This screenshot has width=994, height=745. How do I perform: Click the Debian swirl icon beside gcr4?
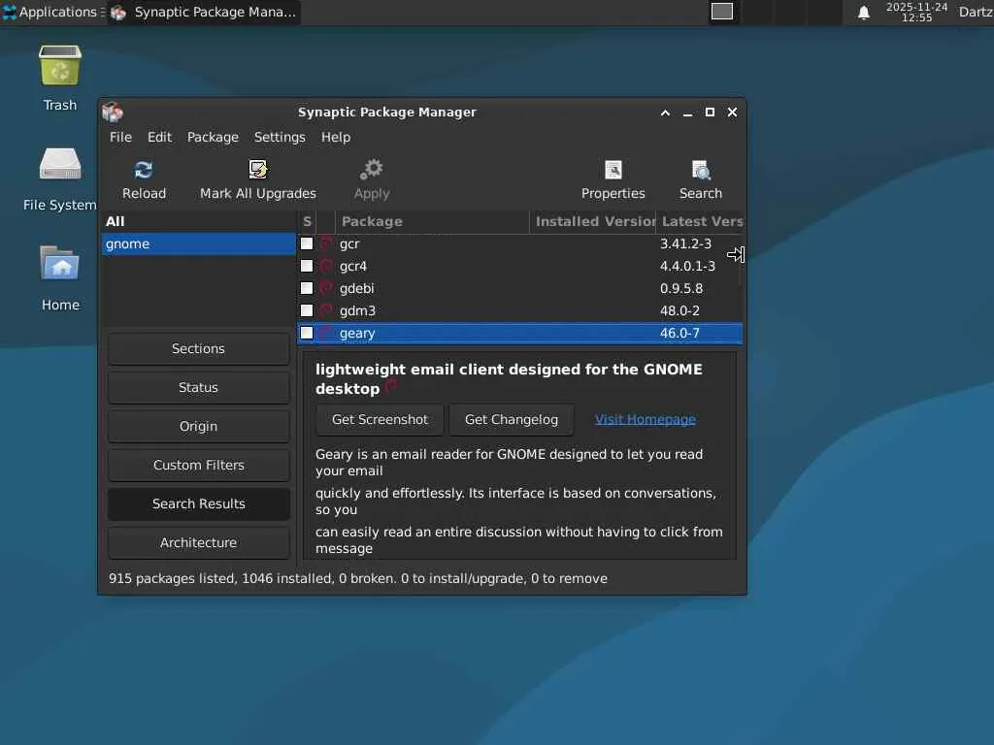click(326, 266)
